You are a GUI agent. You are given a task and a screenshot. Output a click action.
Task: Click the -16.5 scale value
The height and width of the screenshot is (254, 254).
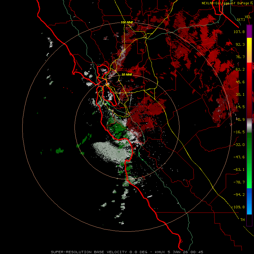239,132
